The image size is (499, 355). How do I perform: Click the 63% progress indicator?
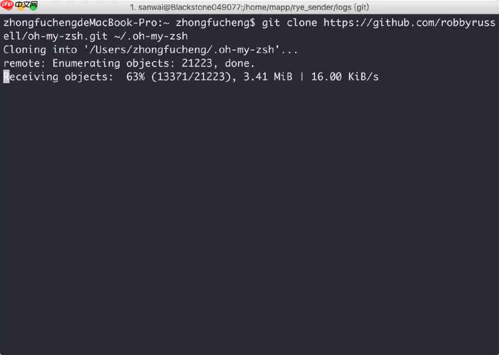click(135, 77)
